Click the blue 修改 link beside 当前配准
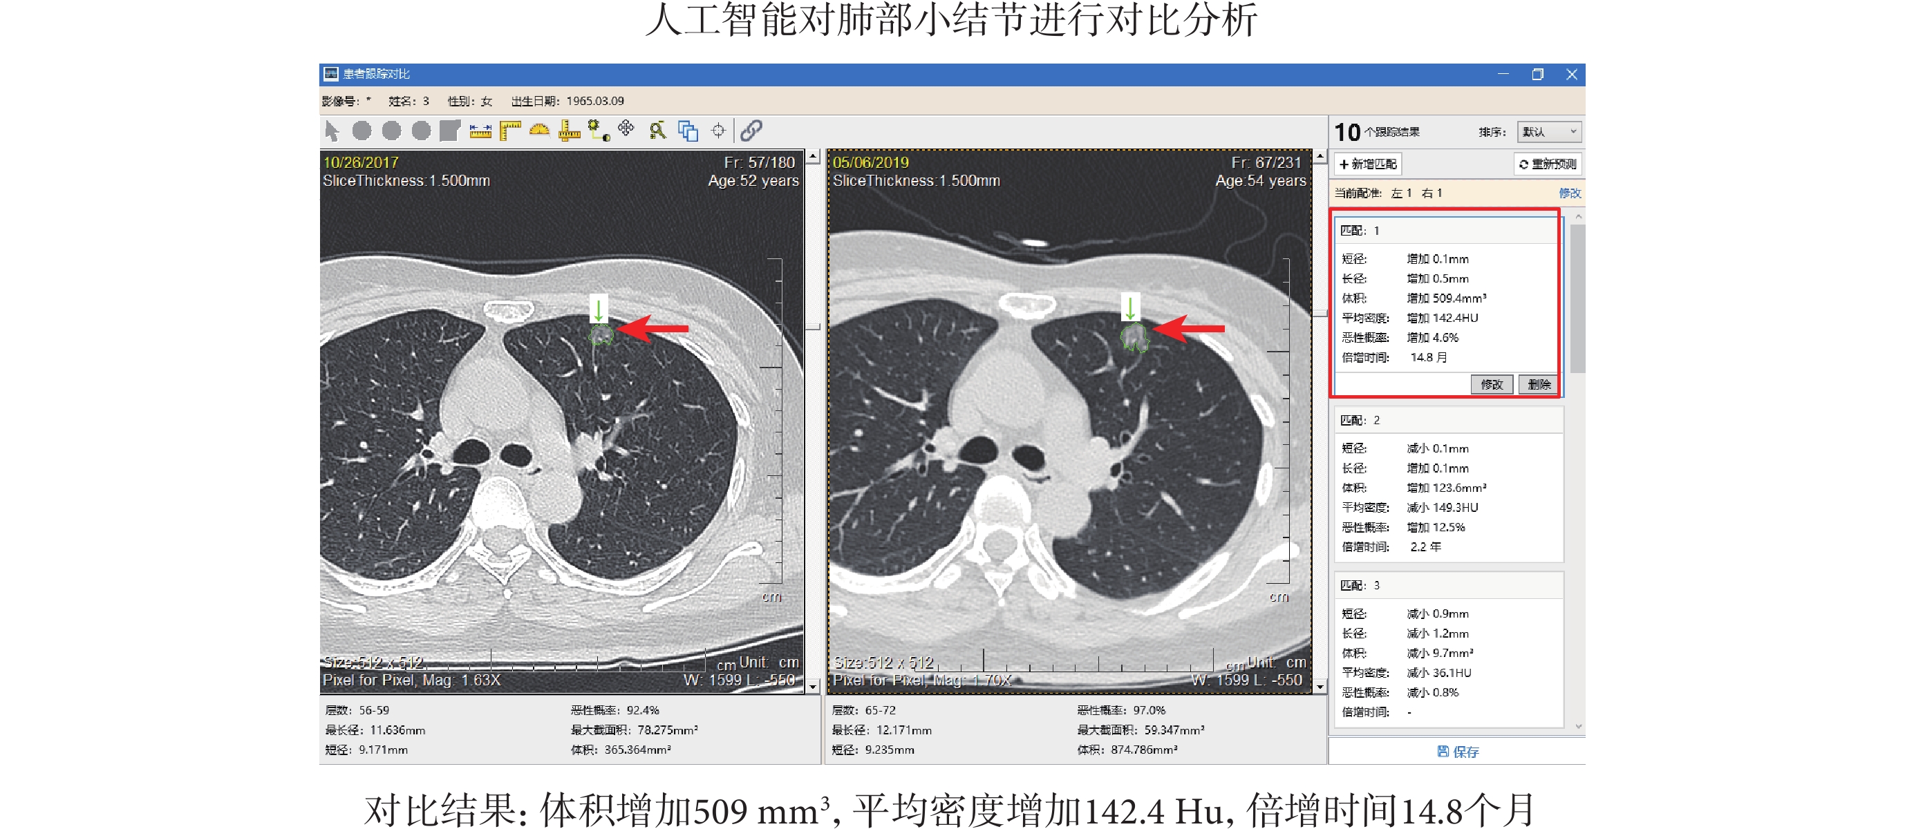 point(1569,193)
